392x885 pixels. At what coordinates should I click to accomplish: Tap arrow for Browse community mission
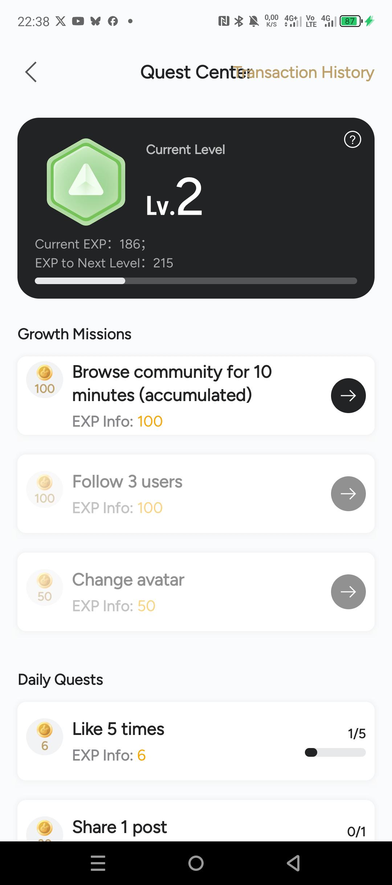[x=348, y=396]
